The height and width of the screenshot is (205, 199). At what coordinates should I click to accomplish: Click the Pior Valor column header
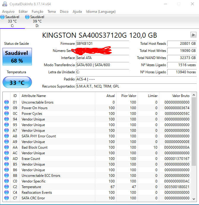point(127,96)
